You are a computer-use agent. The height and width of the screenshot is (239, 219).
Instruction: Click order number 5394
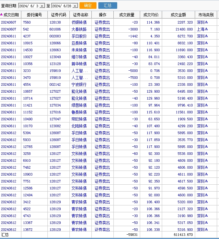pos(27,133)
